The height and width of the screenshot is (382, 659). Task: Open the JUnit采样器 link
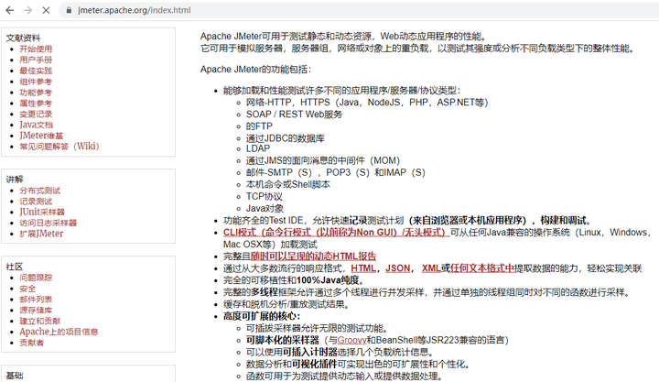pos(42,212)
